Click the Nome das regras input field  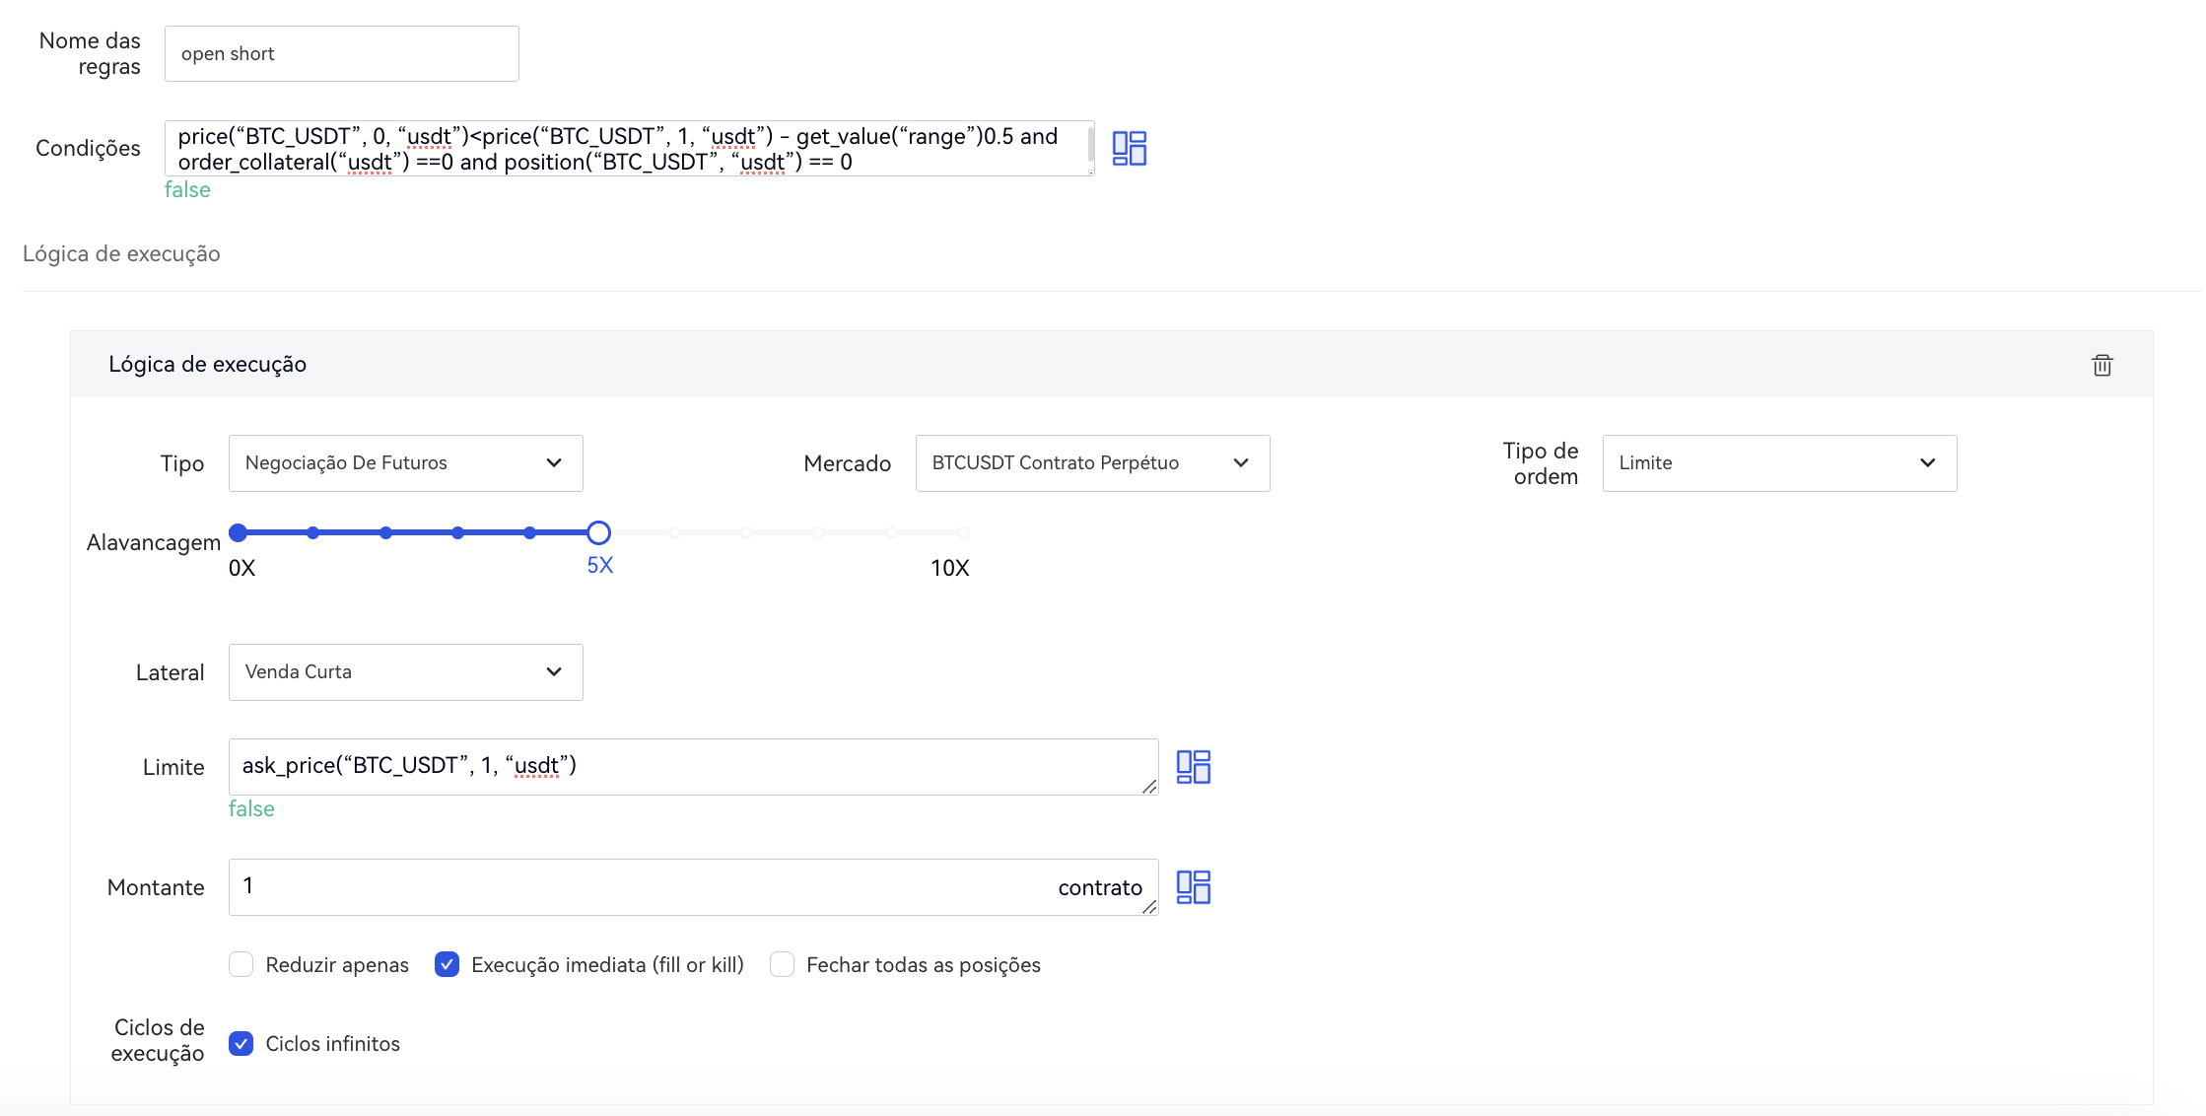(341, 54)
